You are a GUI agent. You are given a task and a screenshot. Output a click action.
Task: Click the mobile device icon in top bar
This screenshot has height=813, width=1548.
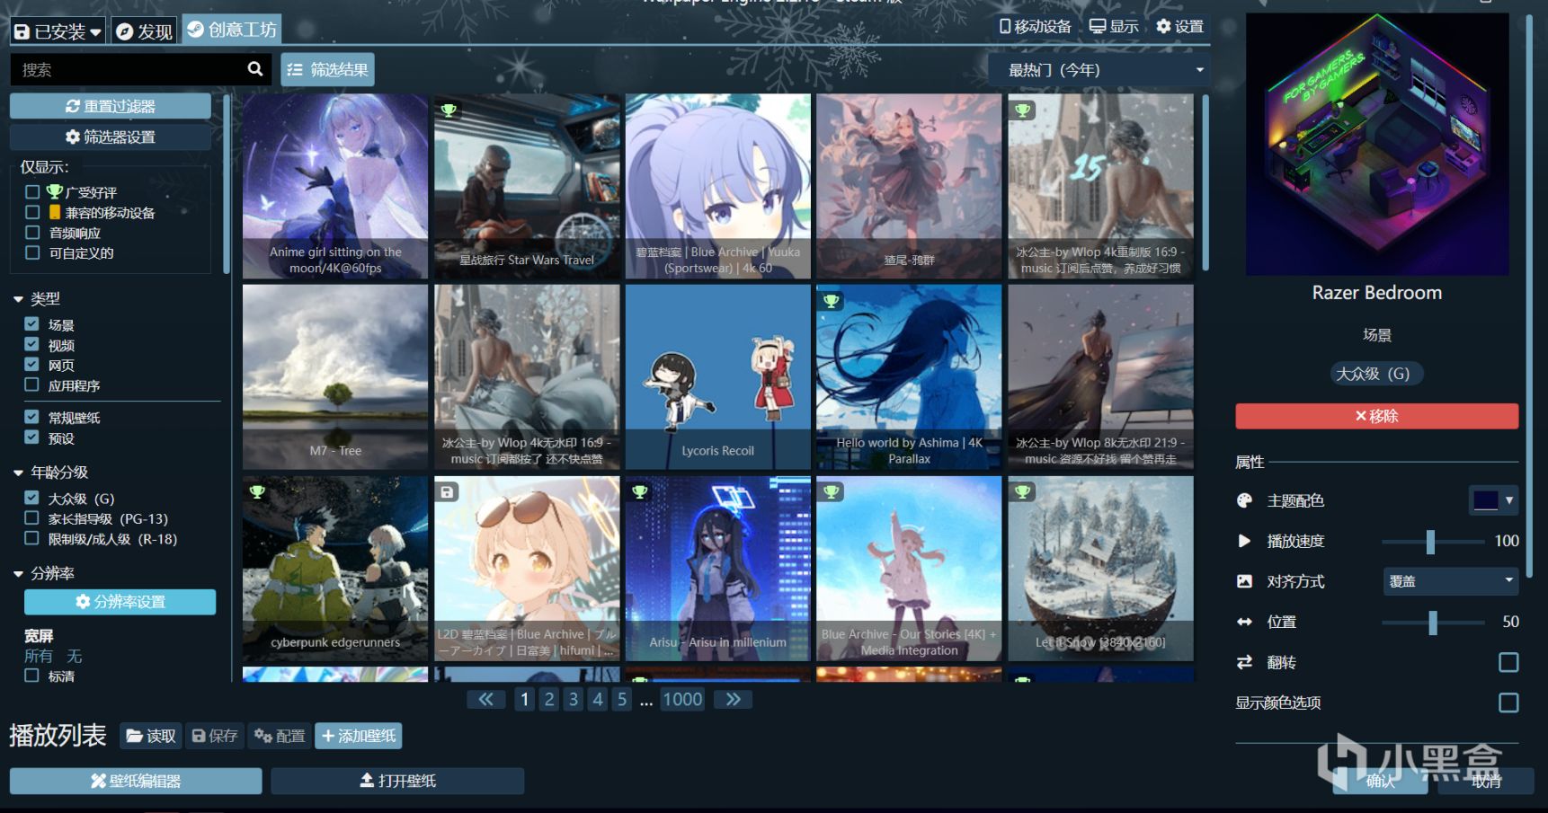tap(1005, 26)
